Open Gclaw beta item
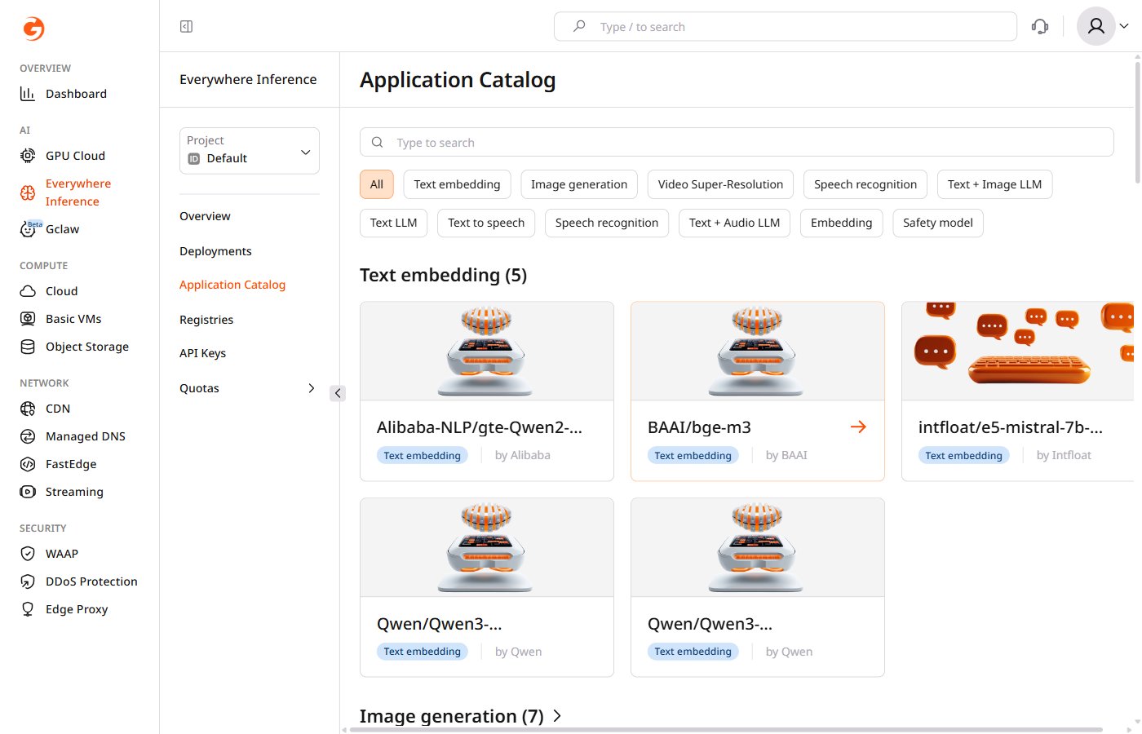The width and height of the screenshot is (1142, 734). (x=62, y=229)
